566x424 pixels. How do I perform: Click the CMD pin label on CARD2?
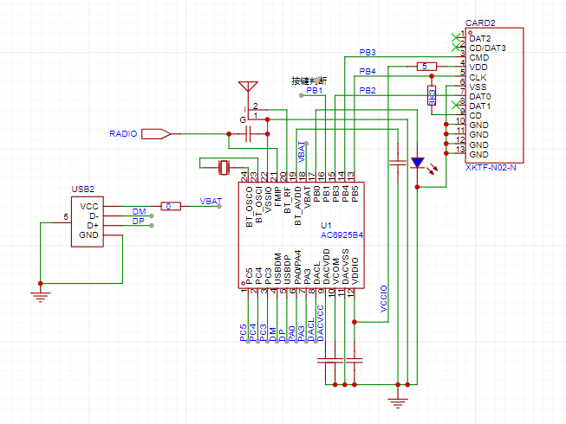pos(479,58)
